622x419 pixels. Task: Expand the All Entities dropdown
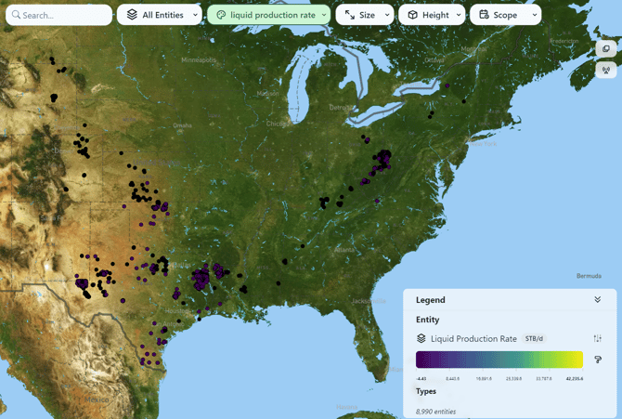click(x=195, y=15)
